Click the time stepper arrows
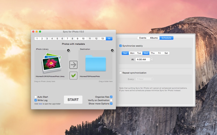 pos(152,59)
